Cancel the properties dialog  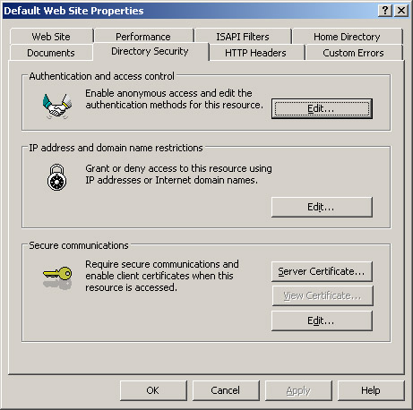226,390
